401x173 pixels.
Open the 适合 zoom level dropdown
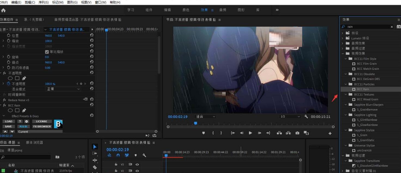tap(206, 117)
